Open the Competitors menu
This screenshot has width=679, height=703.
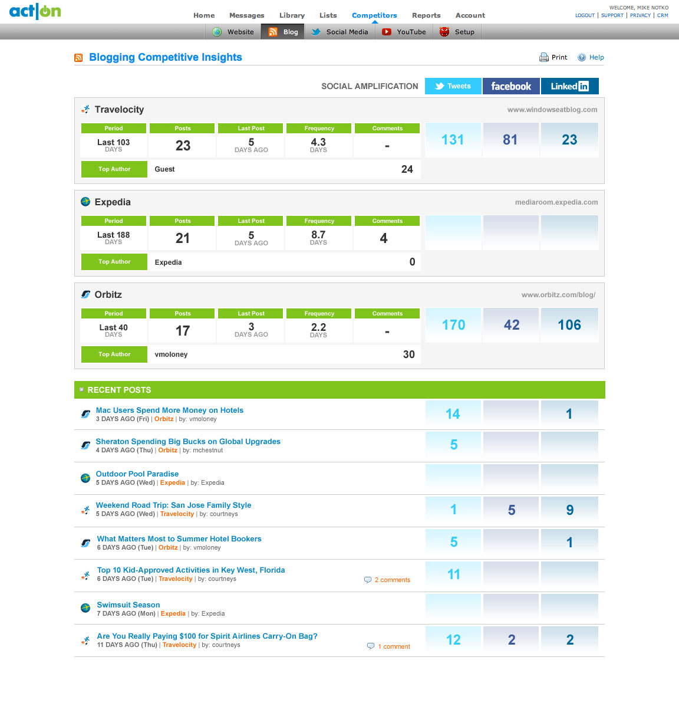pyautogui.click(x=374, y=15)
